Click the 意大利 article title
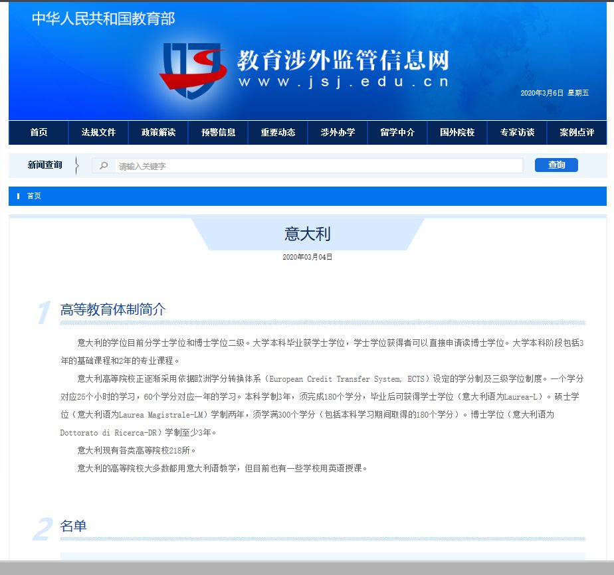This screenshot has width=614, height=575. click(x=308, y=234)
